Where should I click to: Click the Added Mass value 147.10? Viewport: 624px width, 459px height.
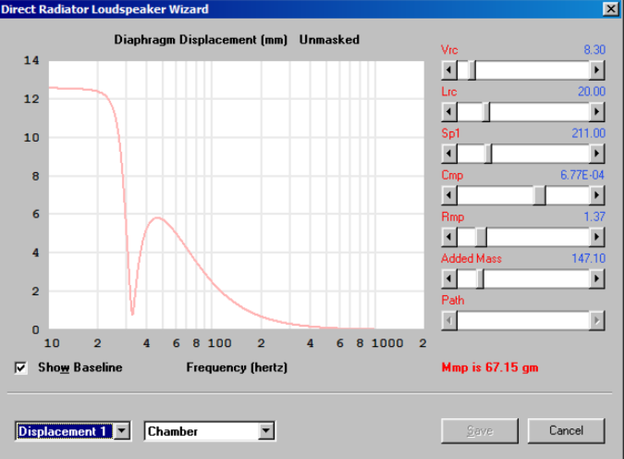click(x=588, y=258)
